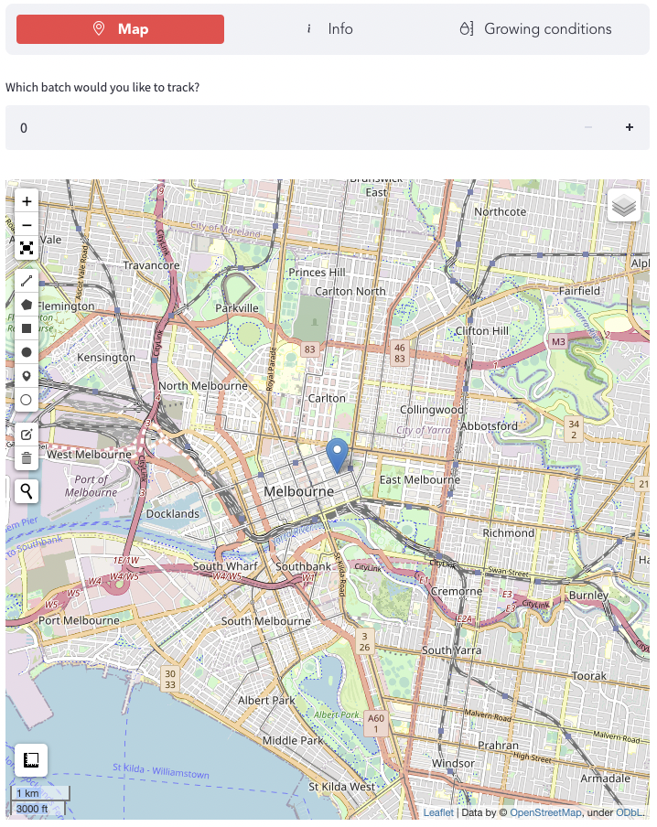Click the 'Princes Hill' map label

coord(317,273)
